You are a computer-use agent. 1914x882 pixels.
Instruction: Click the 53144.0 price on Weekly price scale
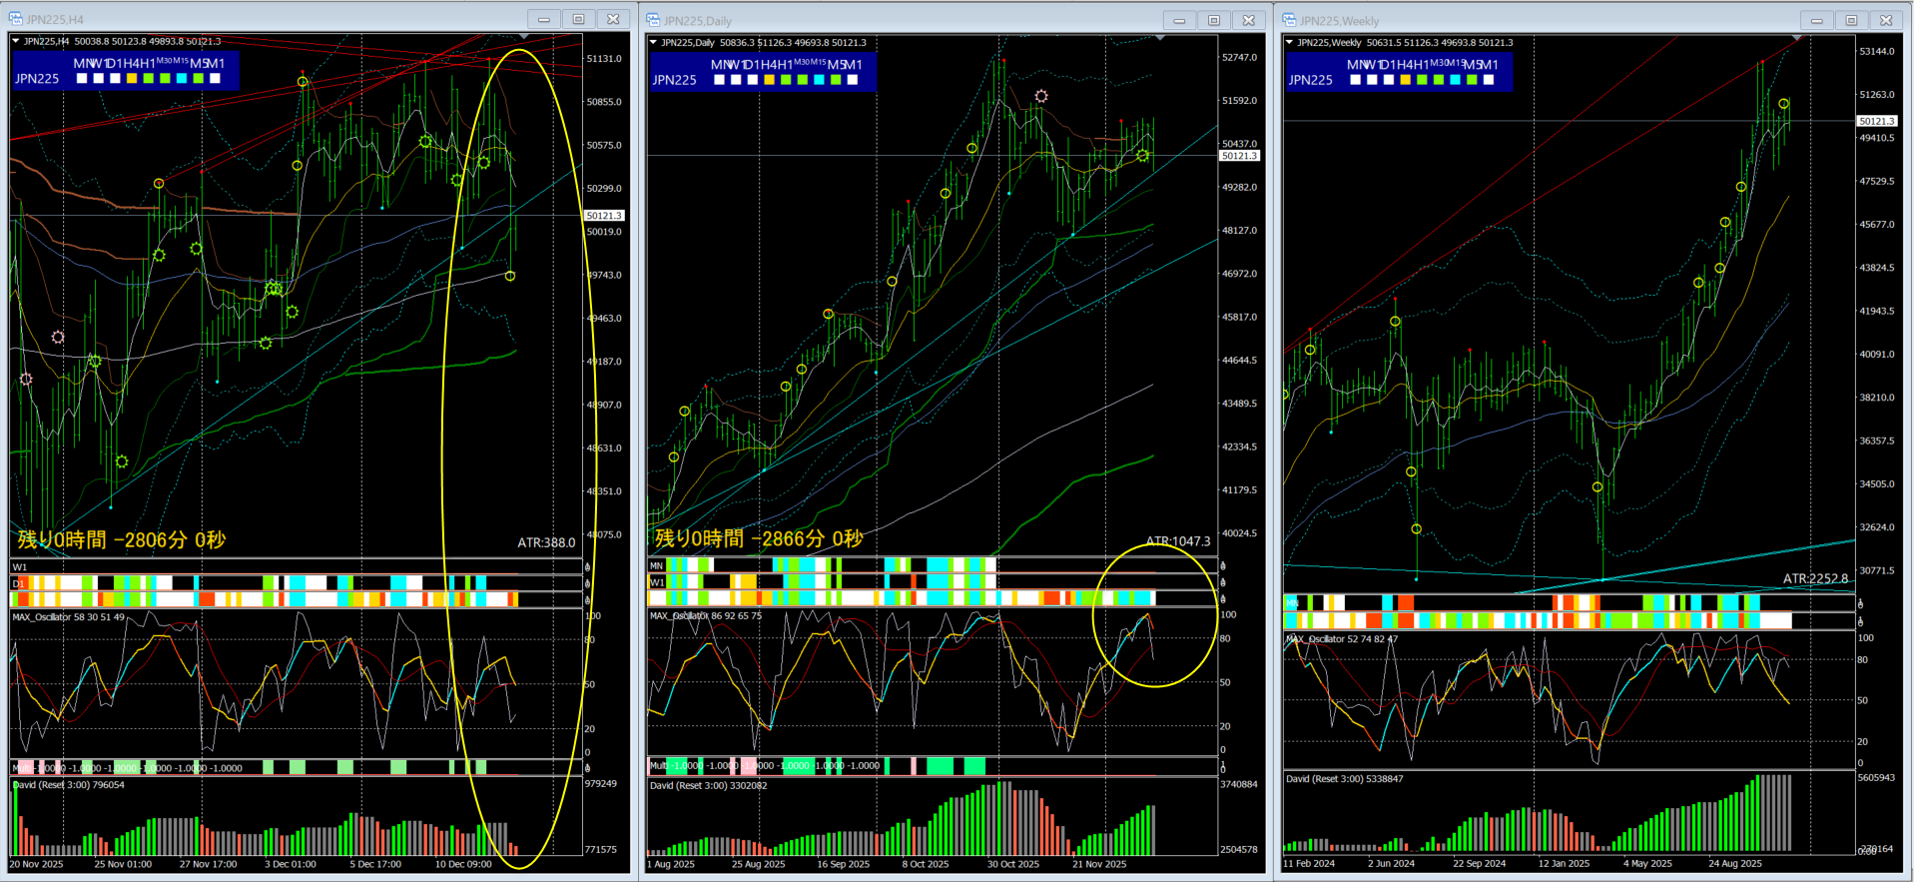tap(1877, 52)
